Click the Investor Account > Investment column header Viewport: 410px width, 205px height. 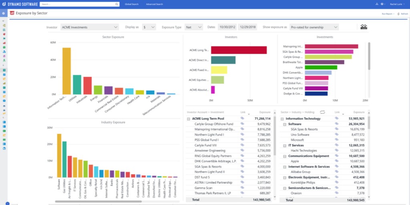tap(205, 112)
